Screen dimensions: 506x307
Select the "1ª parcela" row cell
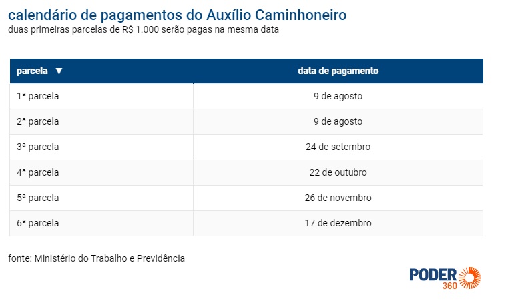[38, 96]
